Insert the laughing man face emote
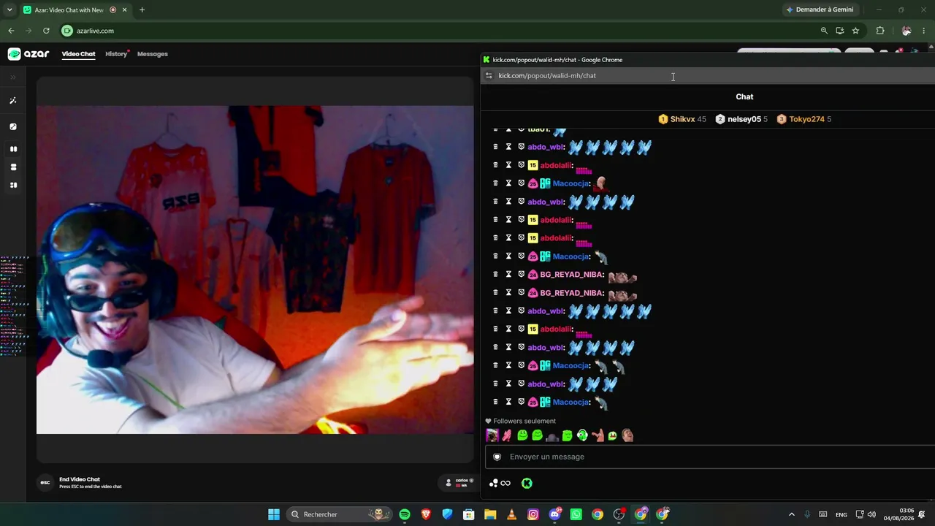Screen dimensions: 935x526 pos(627,436)
